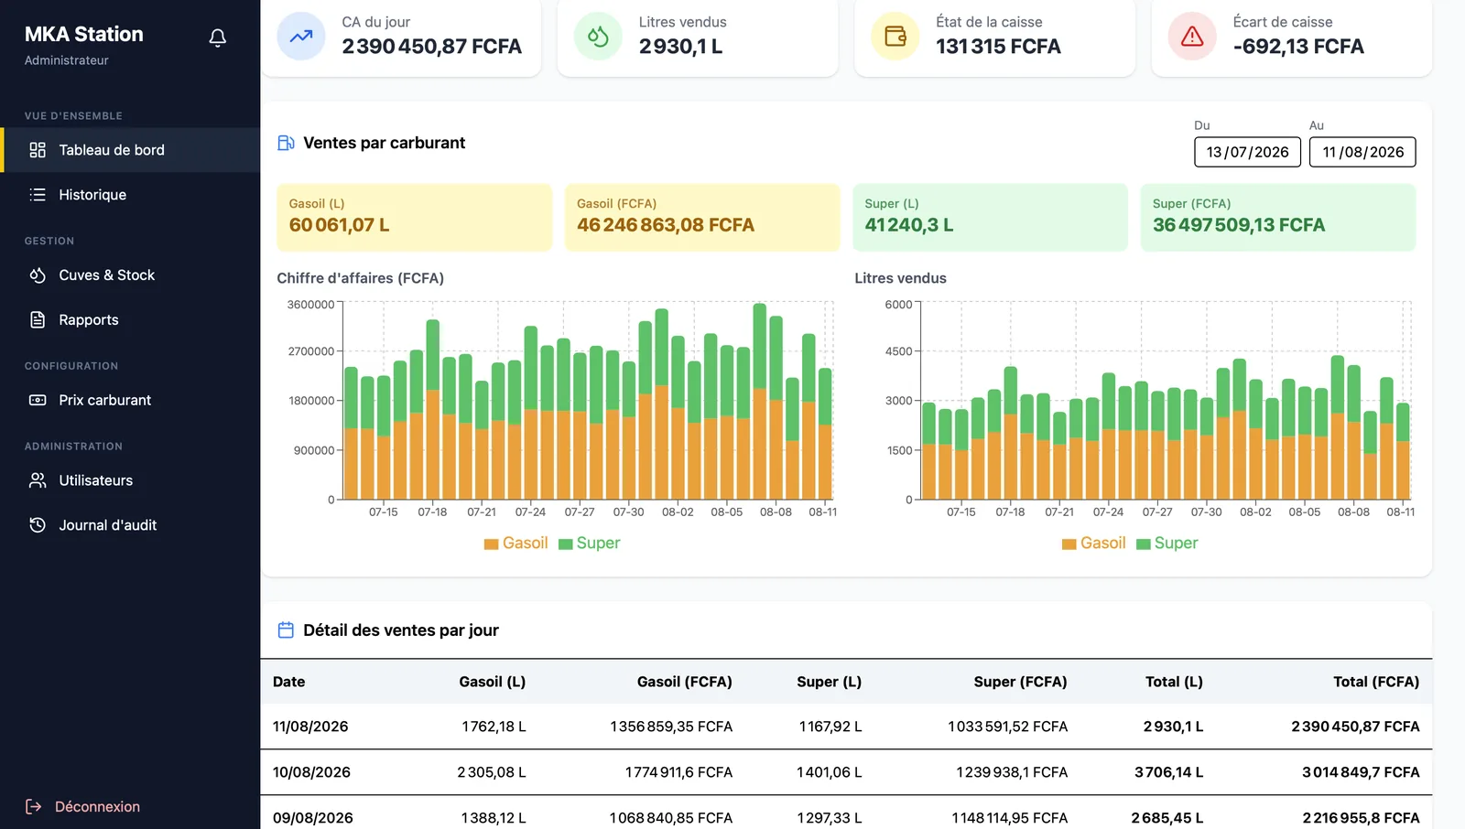Click the 3 014 849,7 FCFA total cell
The width and height of the screenshot is (1465, 829).
(1361, 772)
